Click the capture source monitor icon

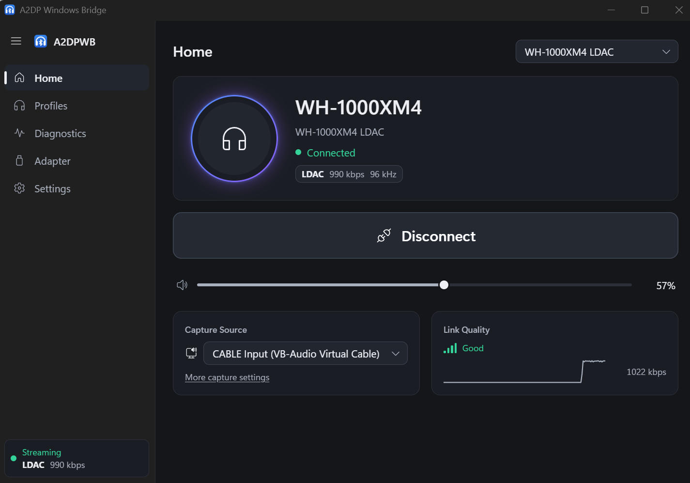(192, 353)
